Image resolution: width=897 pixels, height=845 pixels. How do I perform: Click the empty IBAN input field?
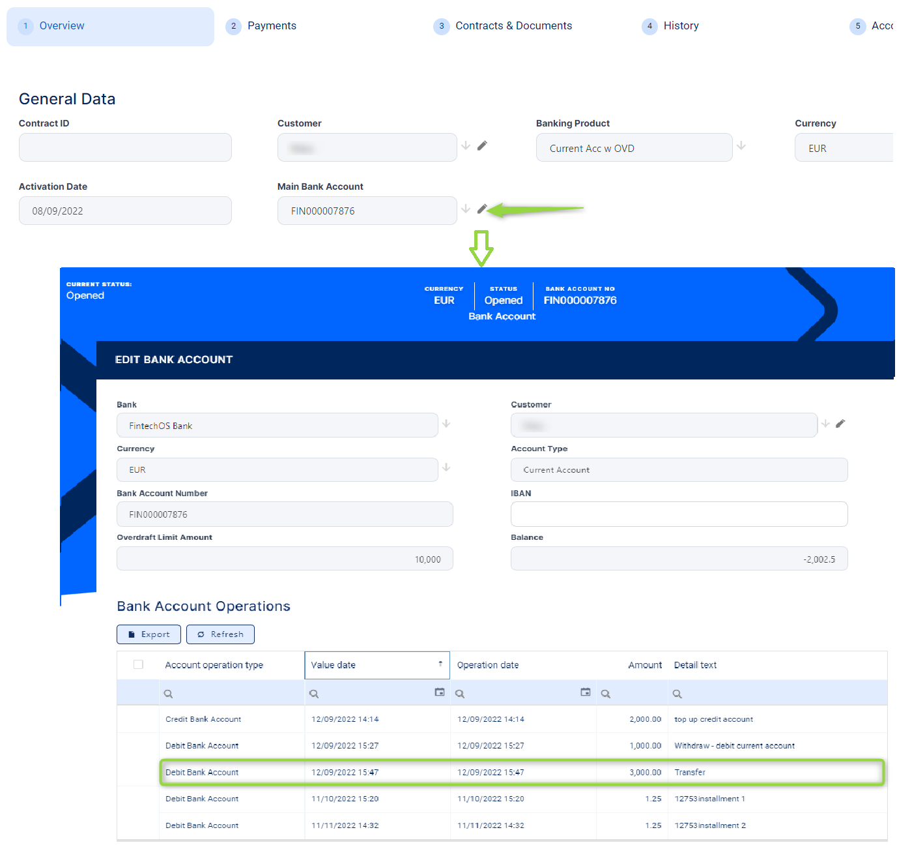[x=679, y=514]
